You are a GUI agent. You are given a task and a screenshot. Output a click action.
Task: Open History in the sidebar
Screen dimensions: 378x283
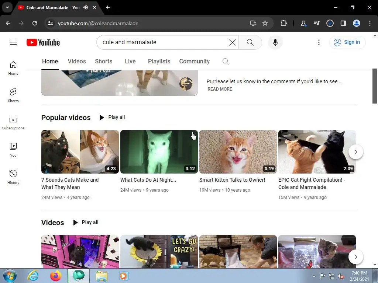[13, 177]
